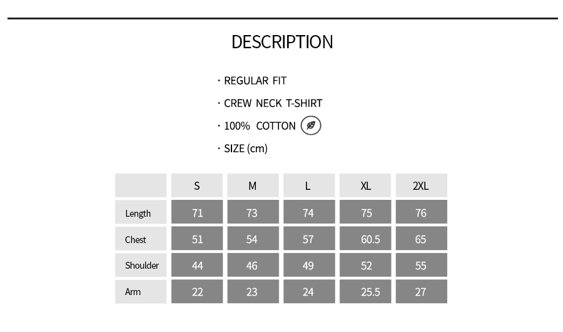Click the CREW NECK T-SHIRT text

(x=273, y=103)
